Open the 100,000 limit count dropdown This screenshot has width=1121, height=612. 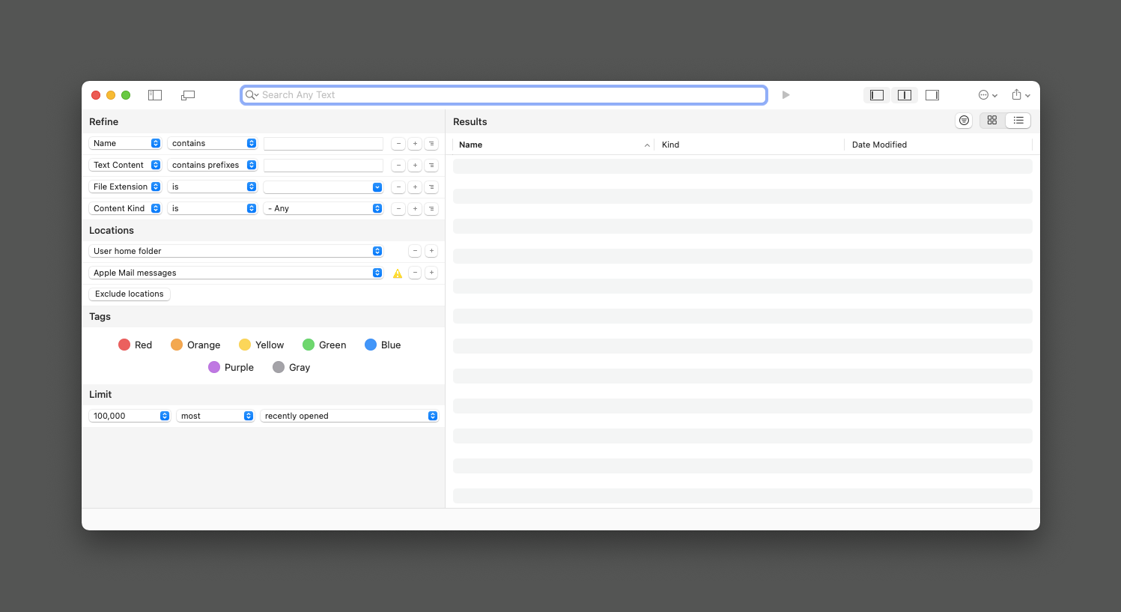click(x=130, y=416)
